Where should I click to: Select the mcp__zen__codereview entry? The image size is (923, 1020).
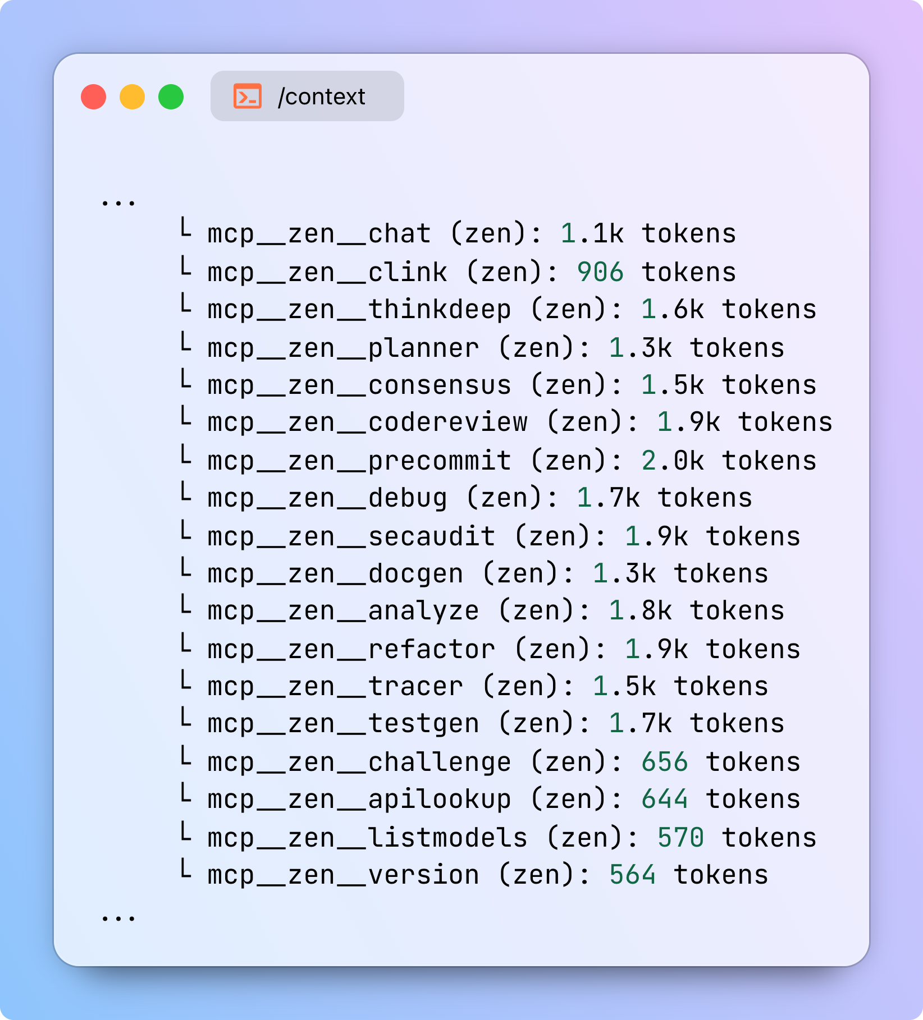367,422
